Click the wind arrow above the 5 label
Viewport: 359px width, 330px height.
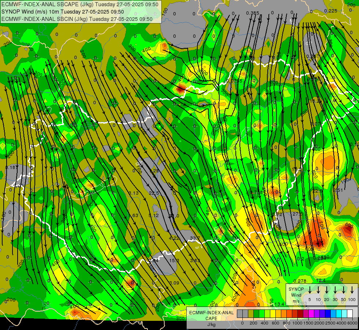pos(309,290)
